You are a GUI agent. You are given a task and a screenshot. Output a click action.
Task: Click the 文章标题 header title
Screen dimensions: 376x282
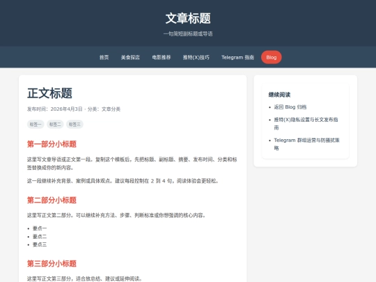click(x=188, y=18)
